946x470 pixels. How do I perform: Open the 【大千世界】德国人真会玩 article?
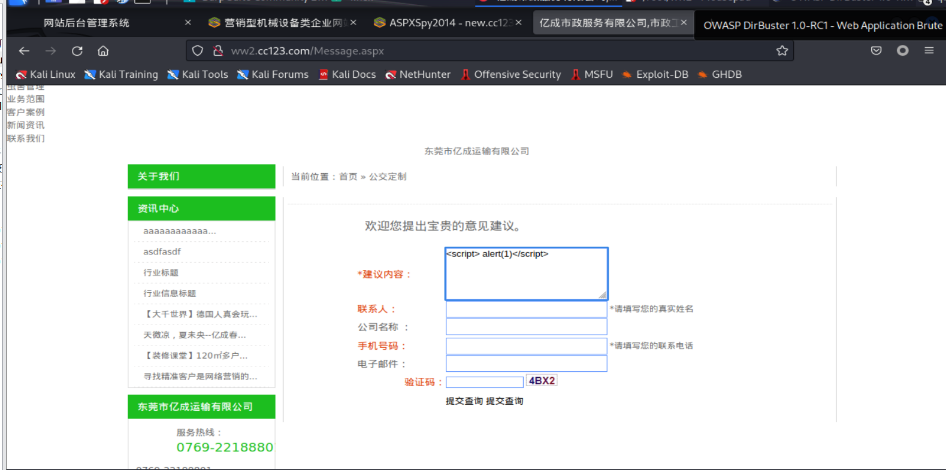coord(200,314)
